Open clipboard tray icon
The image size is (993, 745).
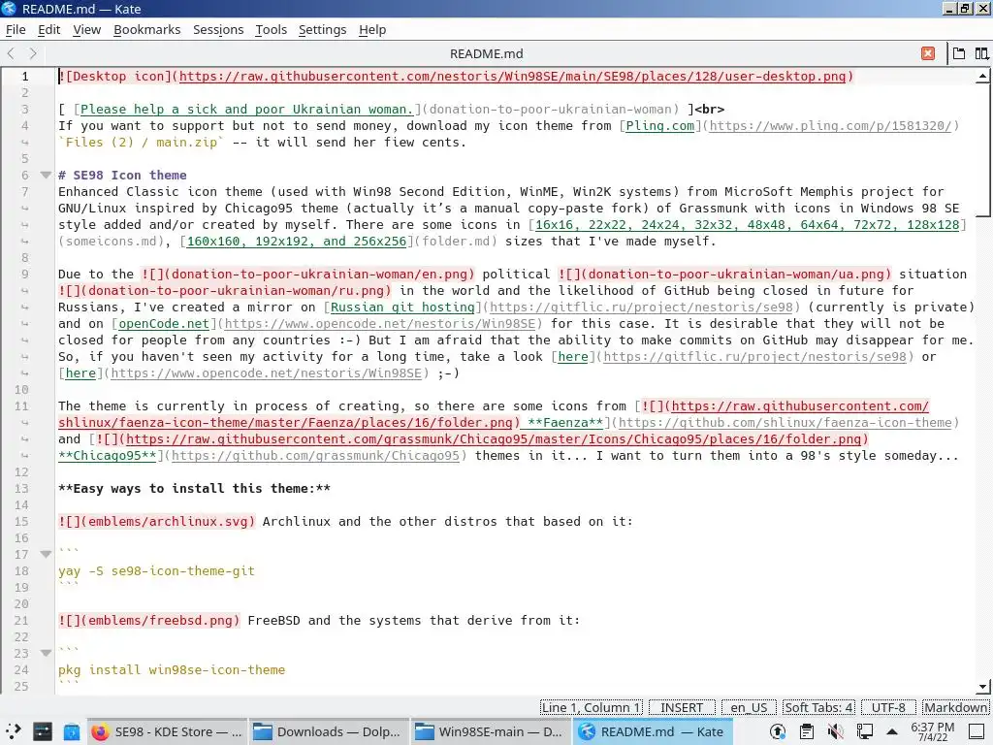806,731
